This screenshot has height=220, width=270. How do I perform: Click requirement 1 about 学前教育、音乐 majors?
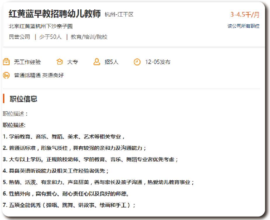pyautogui.click(x=64, y=137)
